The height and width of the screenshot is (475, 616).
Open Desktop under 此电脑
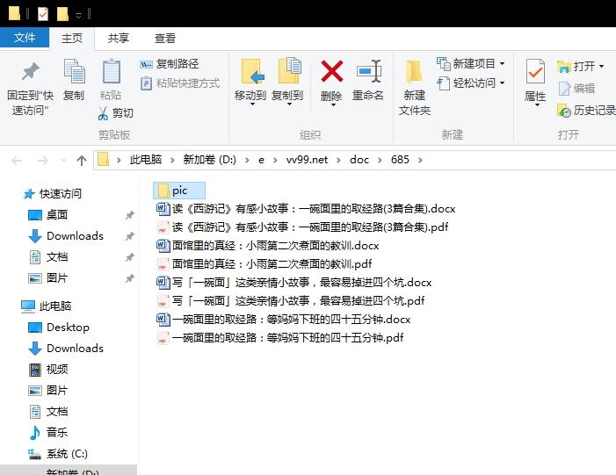59,327
